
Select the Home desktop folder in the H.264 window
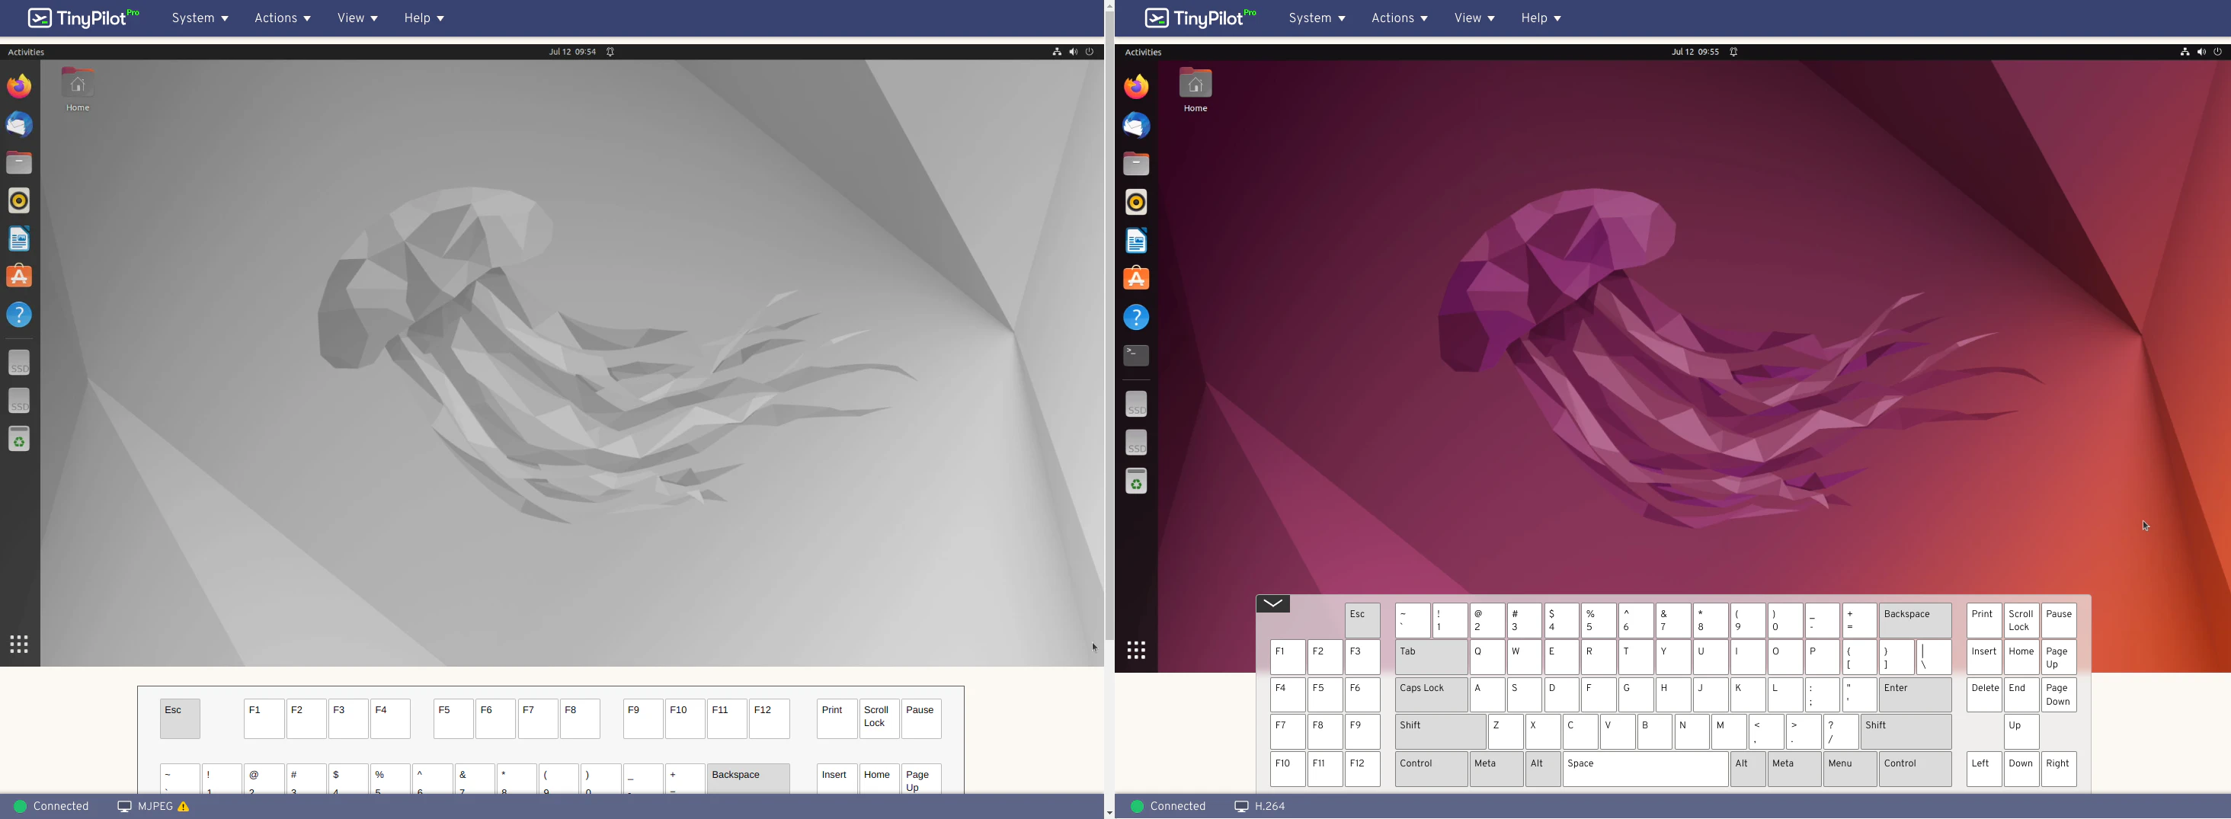(1196, 90)
